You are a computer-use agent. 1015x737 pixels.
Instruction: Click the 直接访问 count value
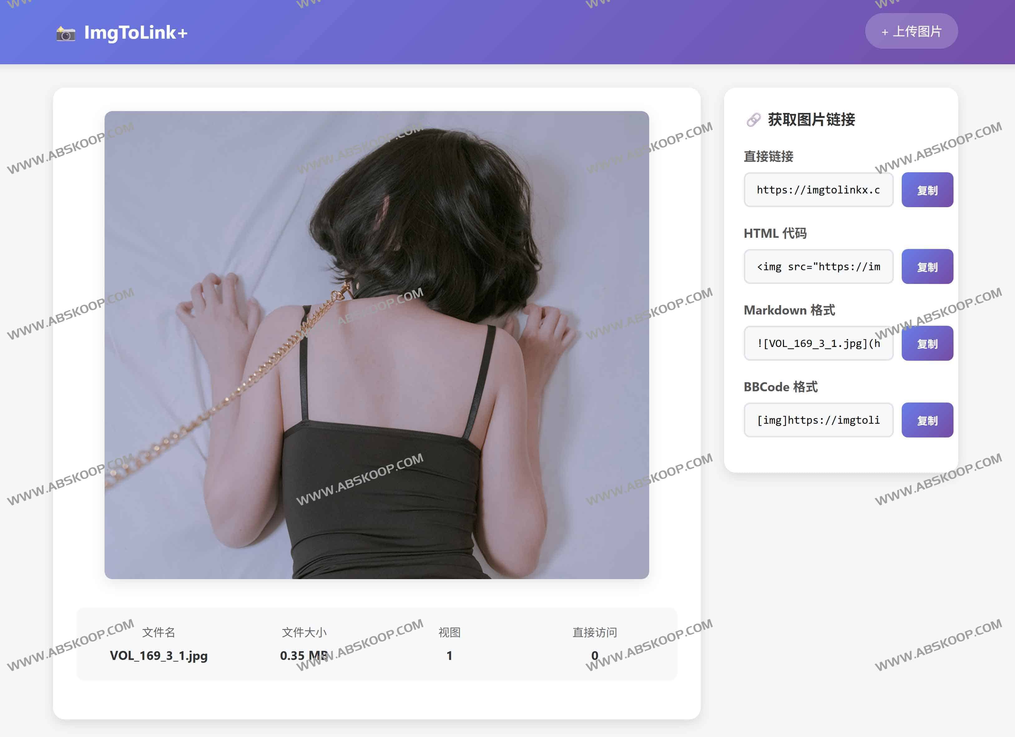tap(594, 656)
